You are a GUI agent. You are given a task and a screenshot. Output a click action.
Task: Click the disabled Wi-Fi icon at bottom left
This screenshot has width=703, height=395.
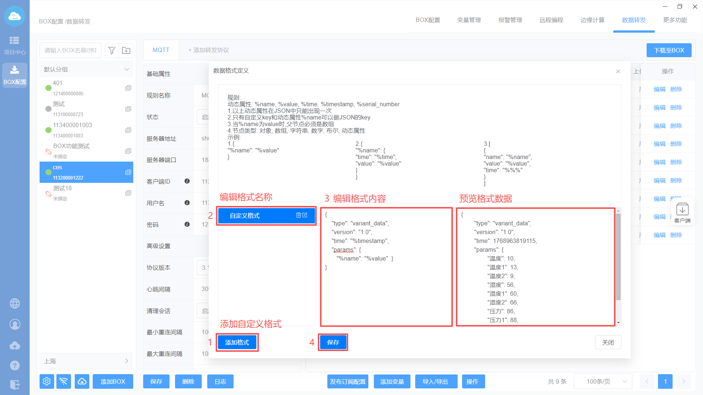pyautogui.click(x=64, y=381)
